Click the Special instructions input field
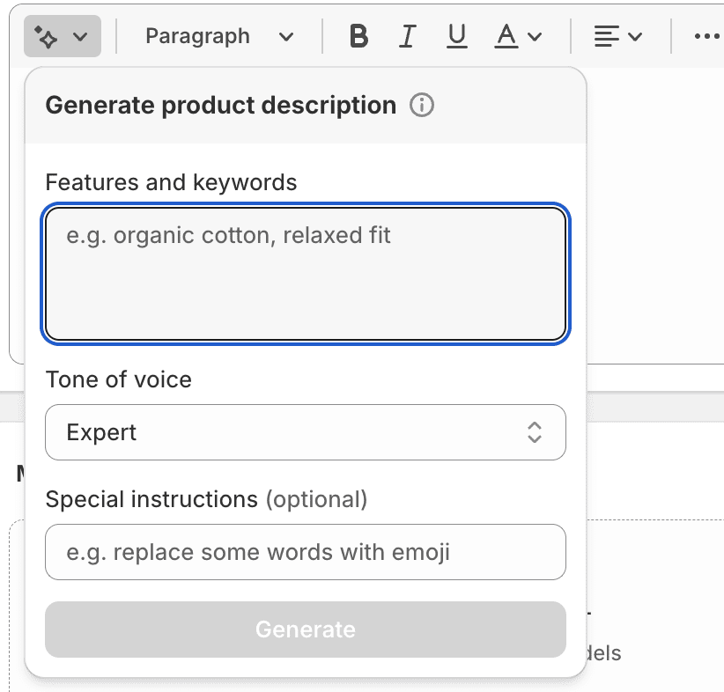Viewport: 724px width, 692px height. [306, 552]
